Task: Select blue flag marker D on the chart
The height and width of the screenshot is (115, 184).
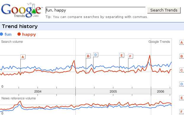Action: [x=96, y=55]
